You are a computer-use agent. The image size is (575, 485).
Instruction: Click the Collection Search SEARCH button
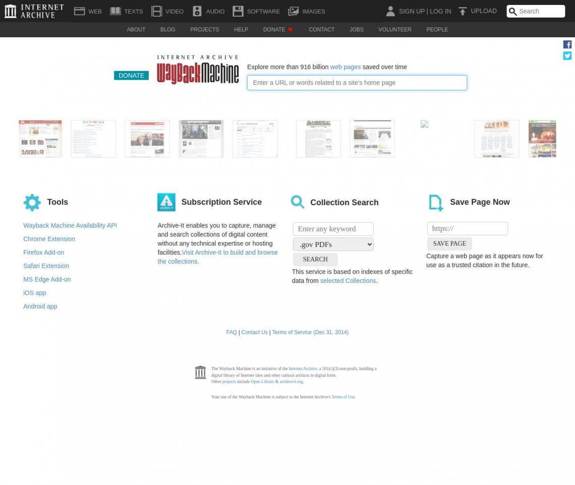click(315, 260)
